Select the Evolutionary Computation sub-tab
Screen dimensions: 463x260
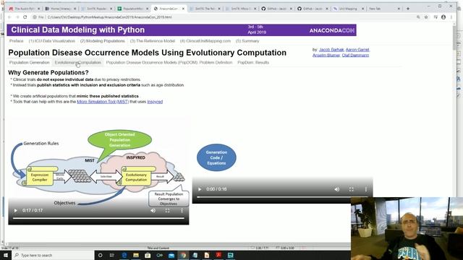pos(78,63)
